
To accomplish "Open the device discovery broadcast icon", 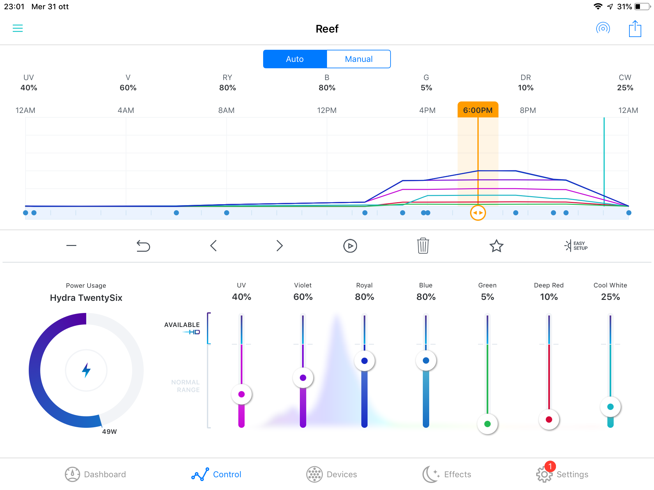I will 603,28.
